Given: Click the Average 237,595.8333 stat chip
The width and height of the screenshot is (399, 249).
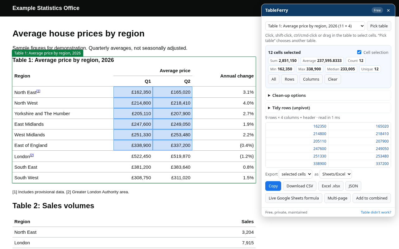Looking at the screenshot, I should point(322,61).
